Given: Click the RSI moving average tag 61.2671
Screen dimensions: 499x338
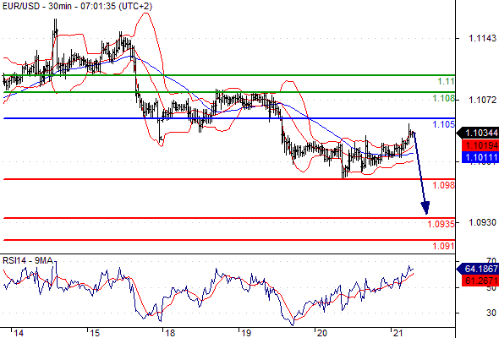Looking at the screenshot, I should click(480, 281).
